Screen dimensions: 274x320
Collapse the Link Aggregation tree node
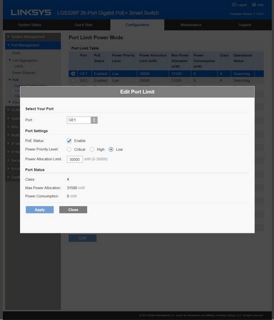point(10,60)
